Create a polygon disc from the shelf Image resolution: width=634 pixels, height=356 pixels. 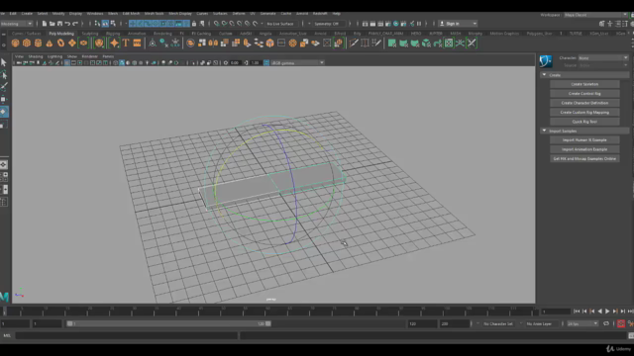[83, 44]
